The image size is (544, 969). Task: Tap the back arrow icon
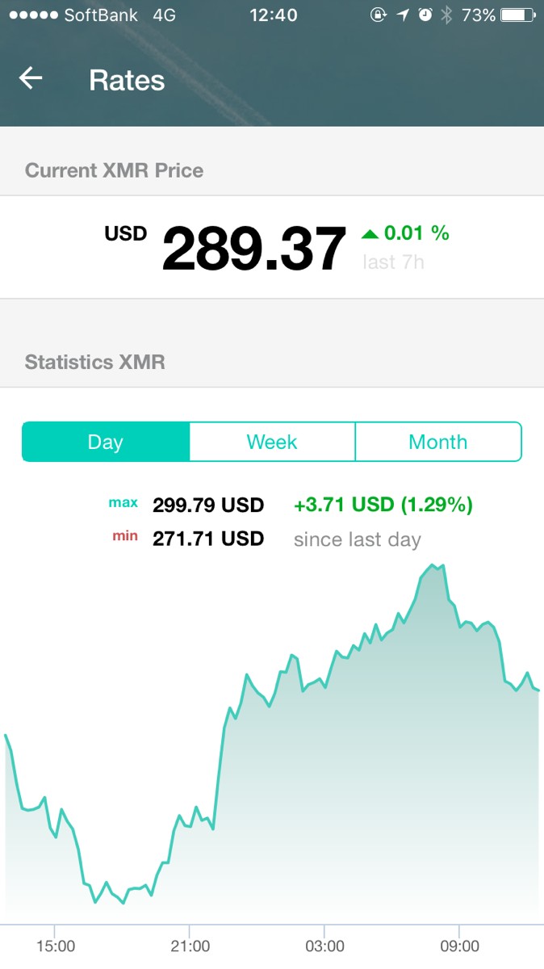(x=31, y=78)
